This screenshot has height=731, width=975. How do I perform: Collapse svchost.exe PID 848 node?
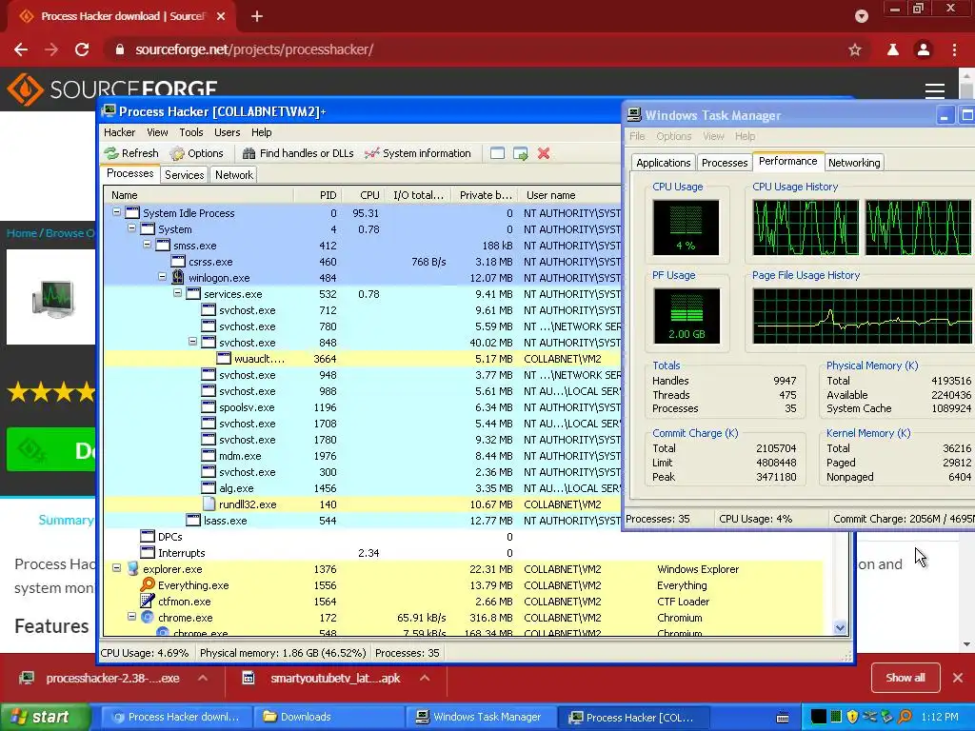click(192, 342)
